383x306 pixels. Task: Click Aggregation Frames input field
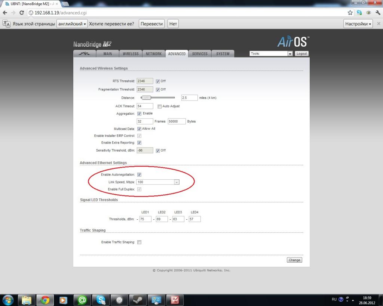click(x=145, y=121)
